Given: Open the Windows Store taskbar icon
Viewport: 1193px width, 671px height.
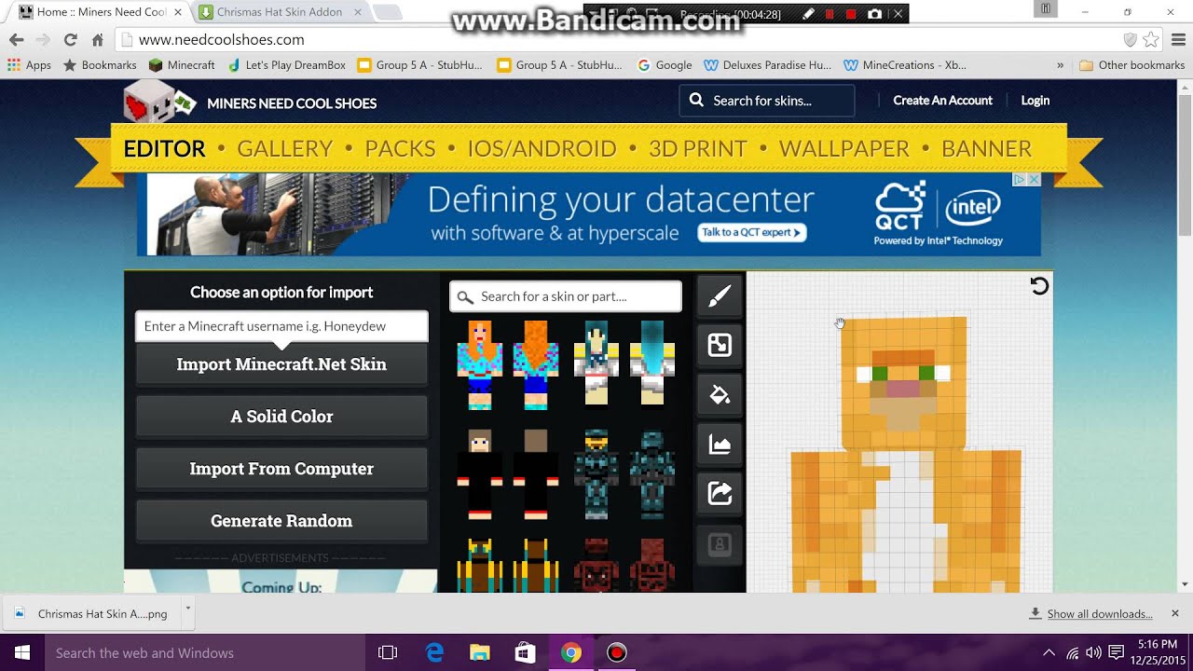Looking at the screenshot, I should (x=525, y=652).
